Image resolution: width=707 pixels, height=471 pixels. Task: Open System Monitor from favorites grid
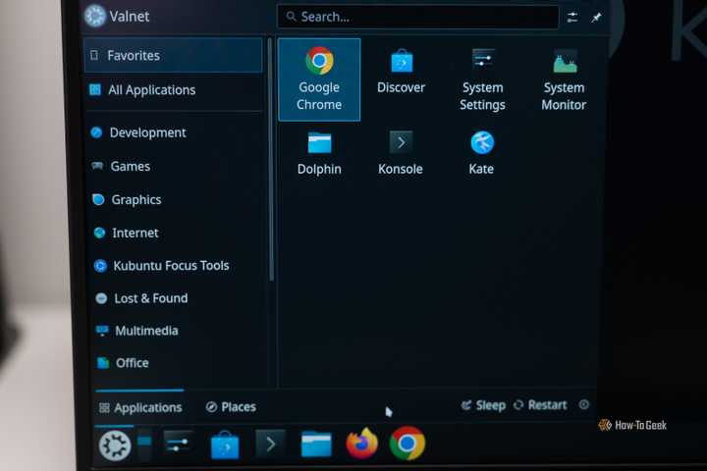[564, 79]
